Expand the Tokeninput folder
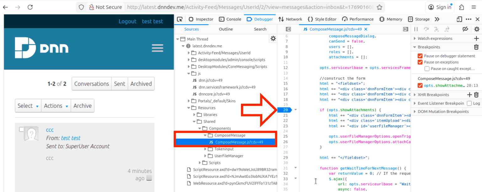Image resolution: width=482 pixels, height=192 pixels. (x=206, y=149)
